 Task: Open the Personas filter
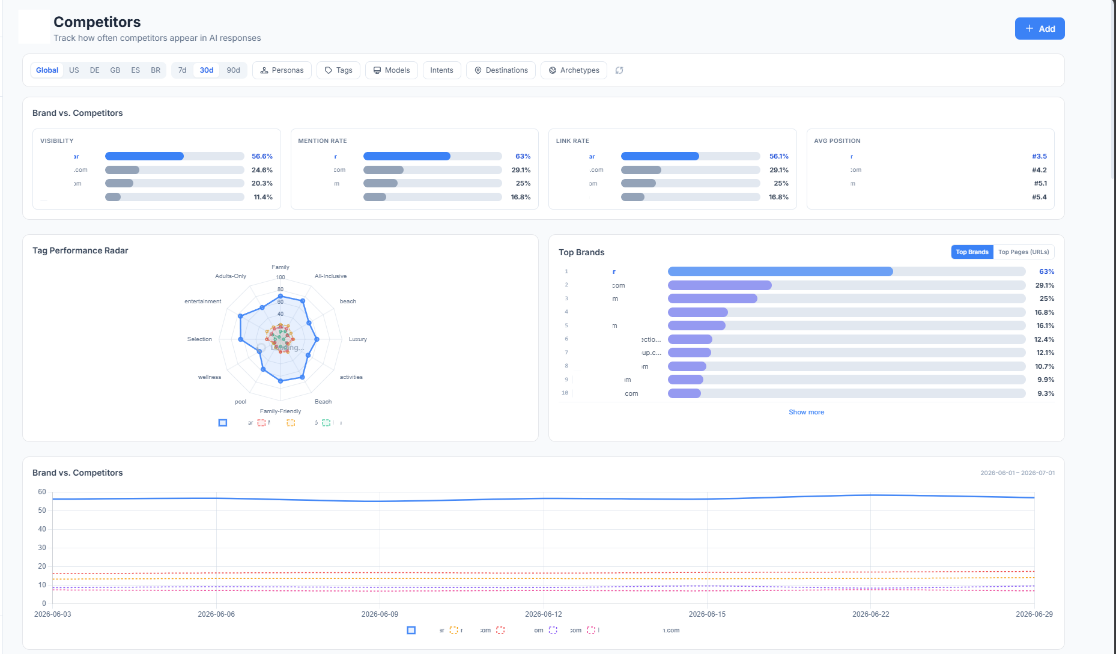tap(282, 70)
